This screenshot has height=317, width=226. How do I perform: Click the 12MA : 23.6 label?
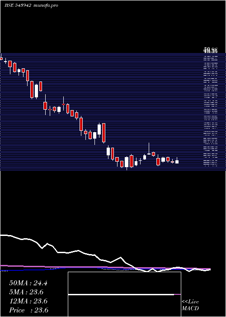coord(28,301)
